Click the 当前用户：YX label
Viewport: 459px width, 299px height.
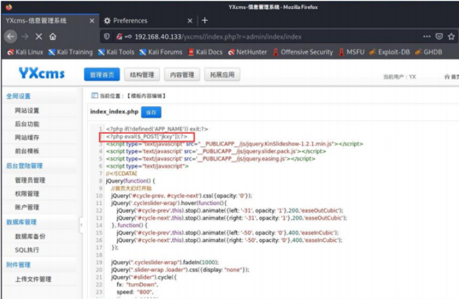tap(399, 77)
